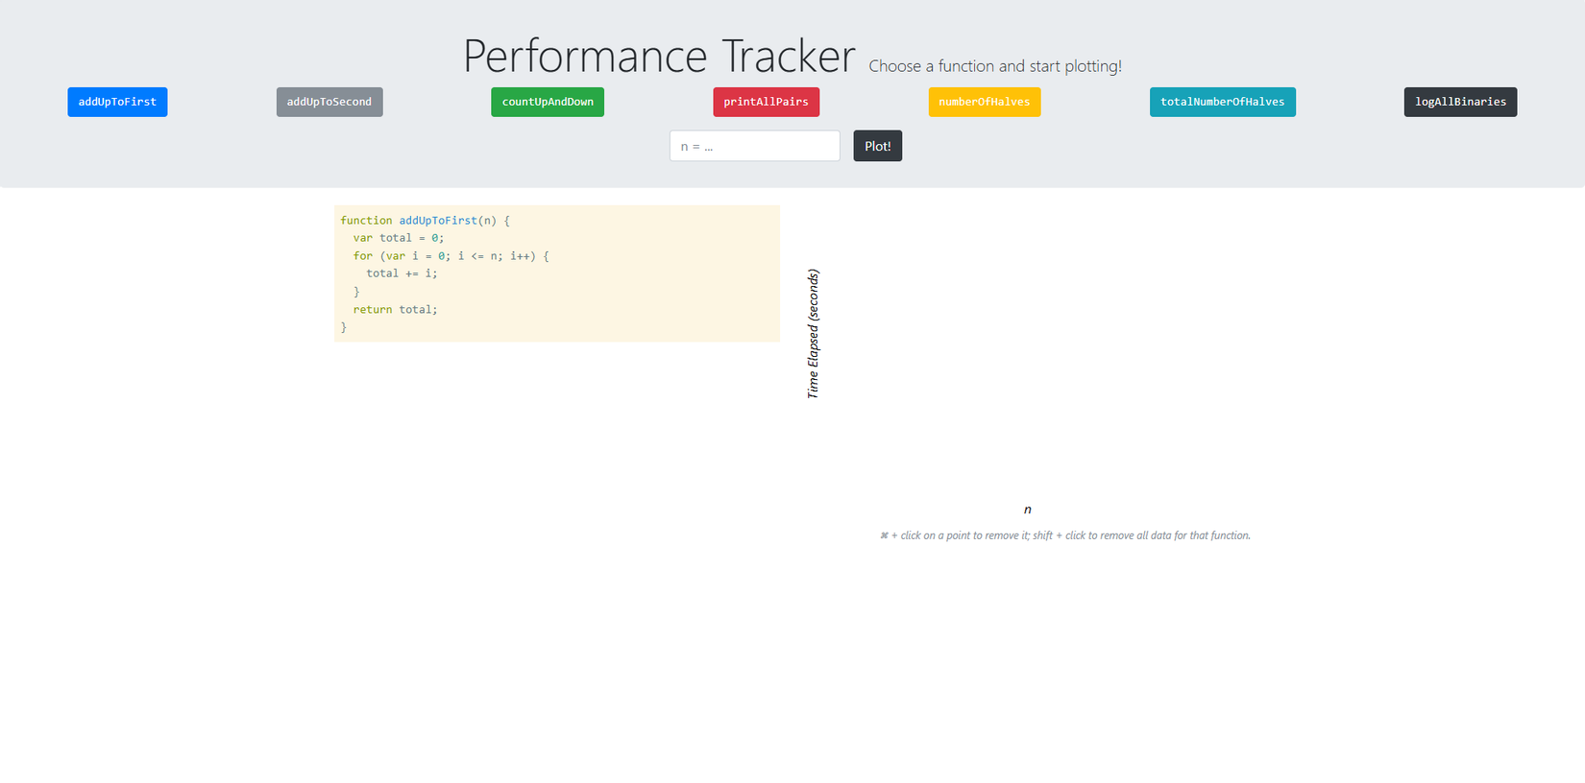Screen dimensions: 1585x783
Task: Choose the teal totalNumberOfHalves button
Action: click(x=1222, y=102)
